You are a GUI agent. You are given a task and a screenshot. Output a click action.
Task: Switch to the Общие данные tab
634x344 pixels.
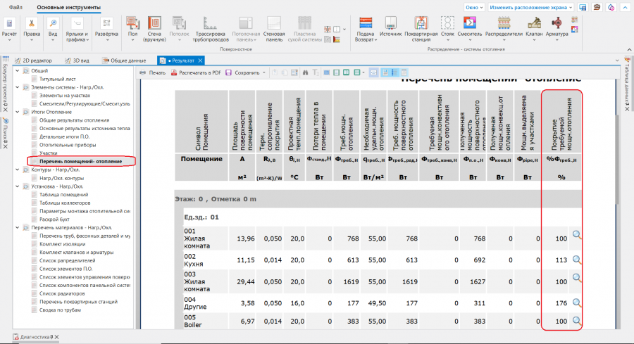[x=128, y=60]
